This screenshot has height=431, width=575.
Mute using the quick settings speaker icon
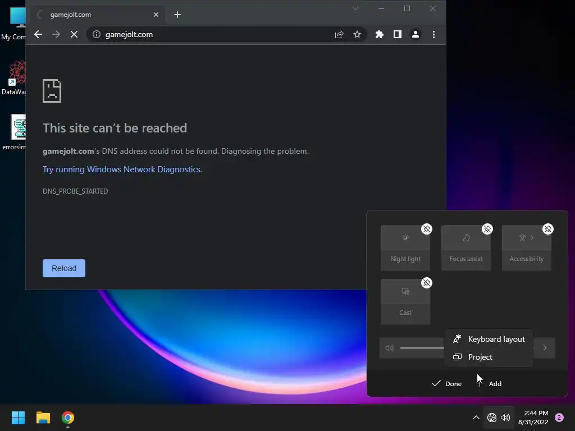[x=390, y=348]
